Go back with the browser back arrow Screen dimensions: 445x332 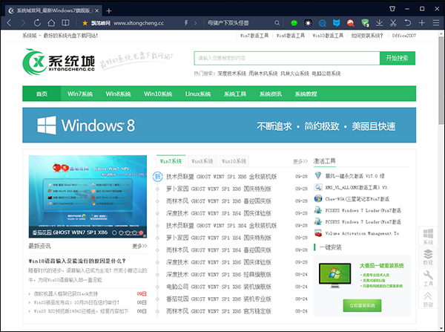(9, 23)
